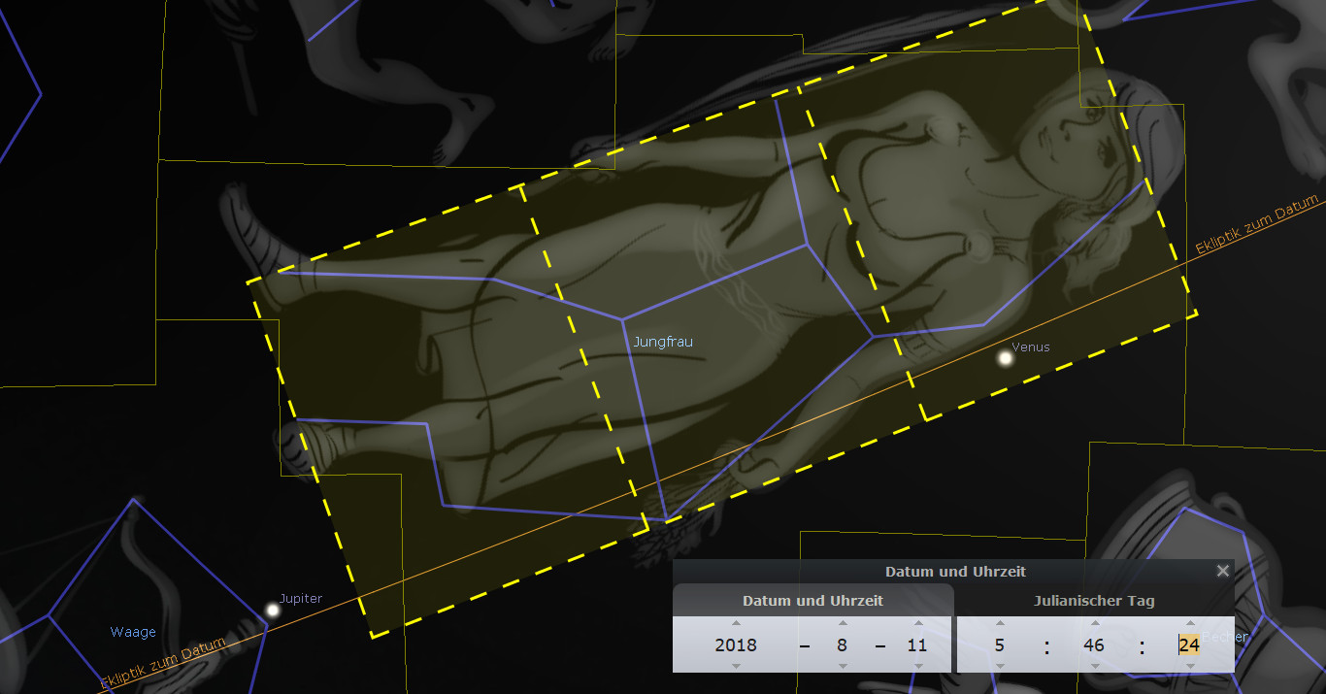Select the Datum und Uhrzeit tab
This screenshot has height=694, width=1326.
click(x=812, y=601)
